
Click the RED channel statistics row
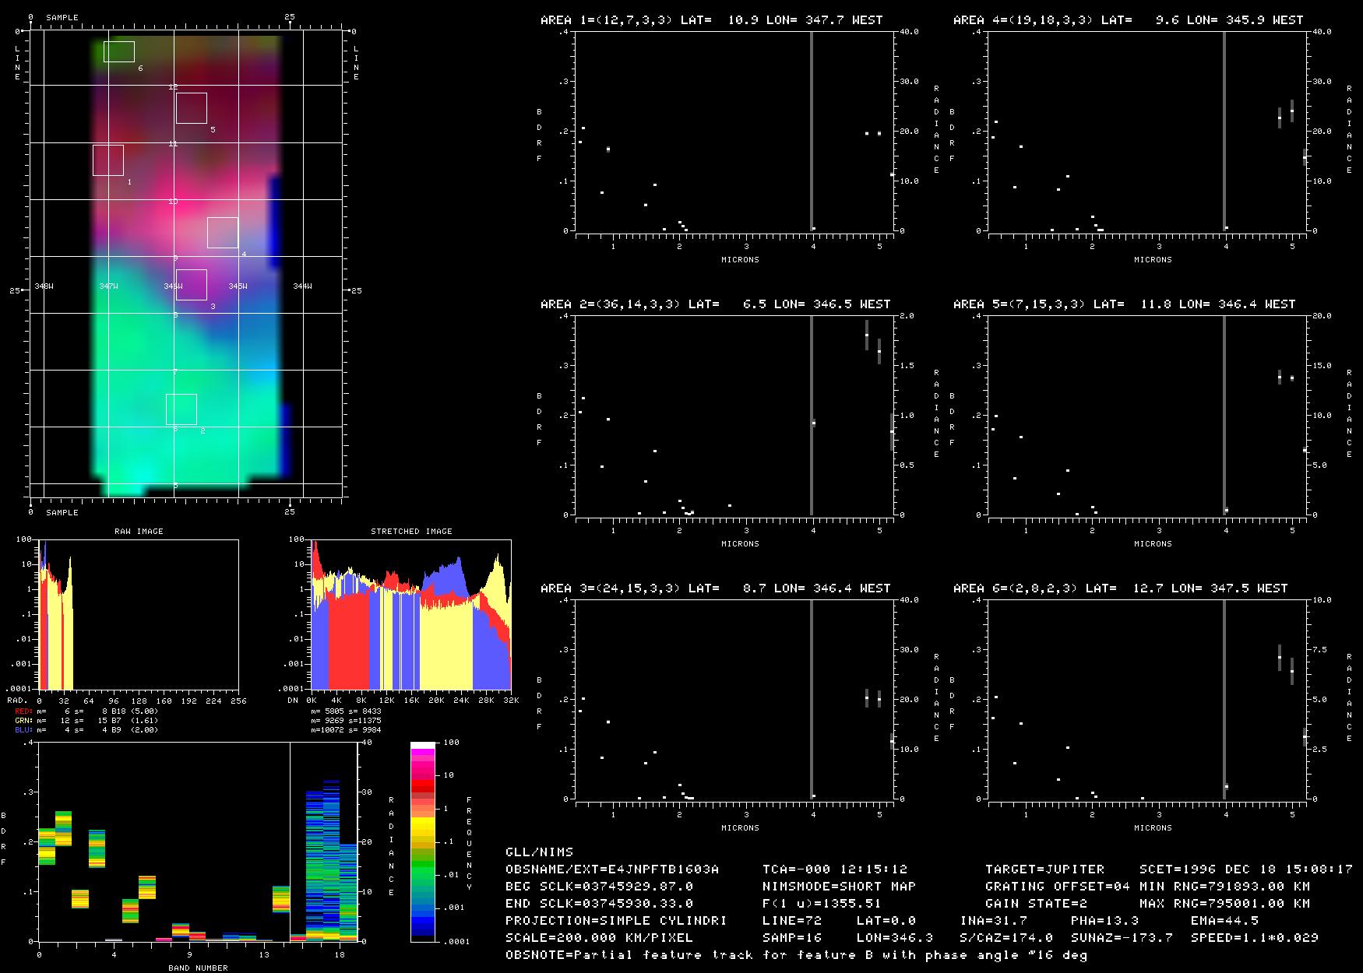coord(86,711)
